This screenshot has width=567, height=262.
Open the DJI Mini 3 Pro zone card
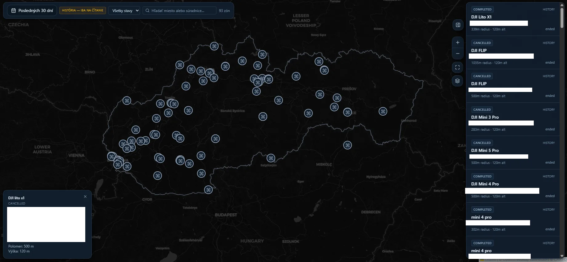513,119
